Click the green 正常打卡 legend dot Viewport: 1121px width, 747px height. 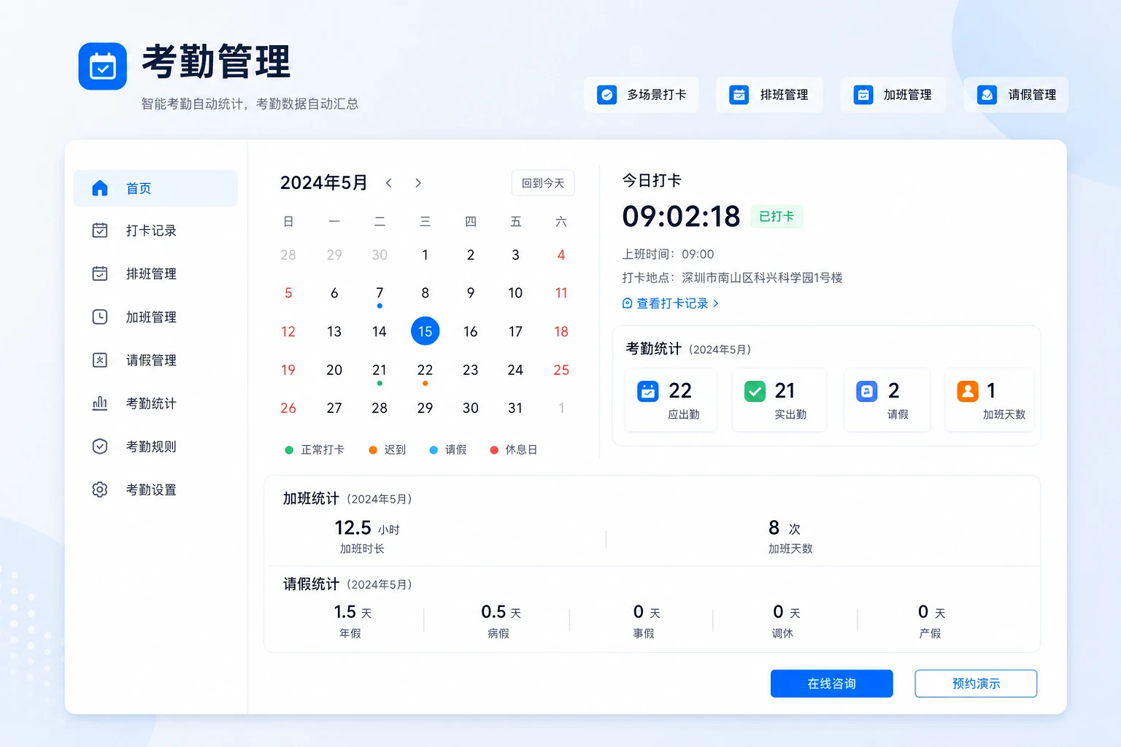(289, 450)
